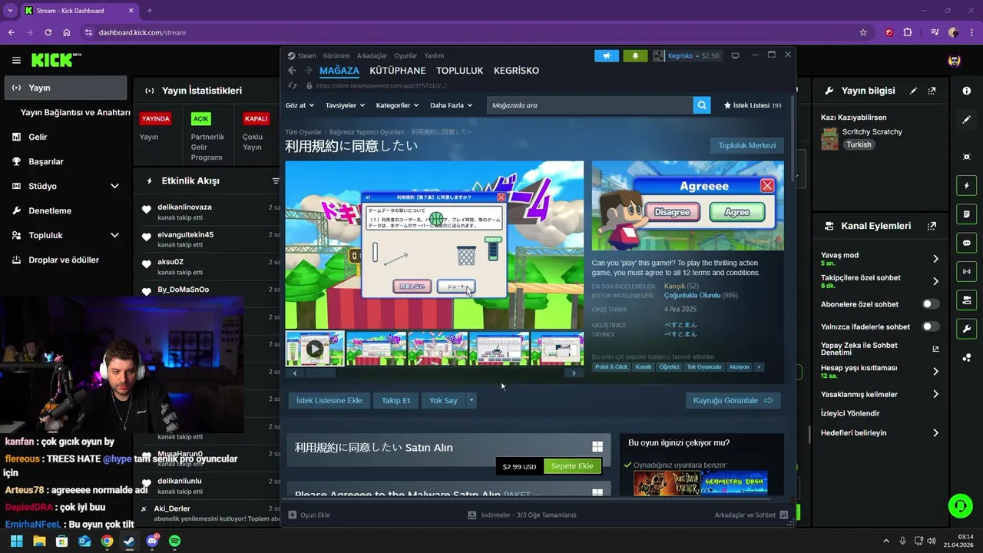The height and width of the screenshot is (553, 983).
Task: Open the Yardım menu in Steam
Action: tap(434, 56)
